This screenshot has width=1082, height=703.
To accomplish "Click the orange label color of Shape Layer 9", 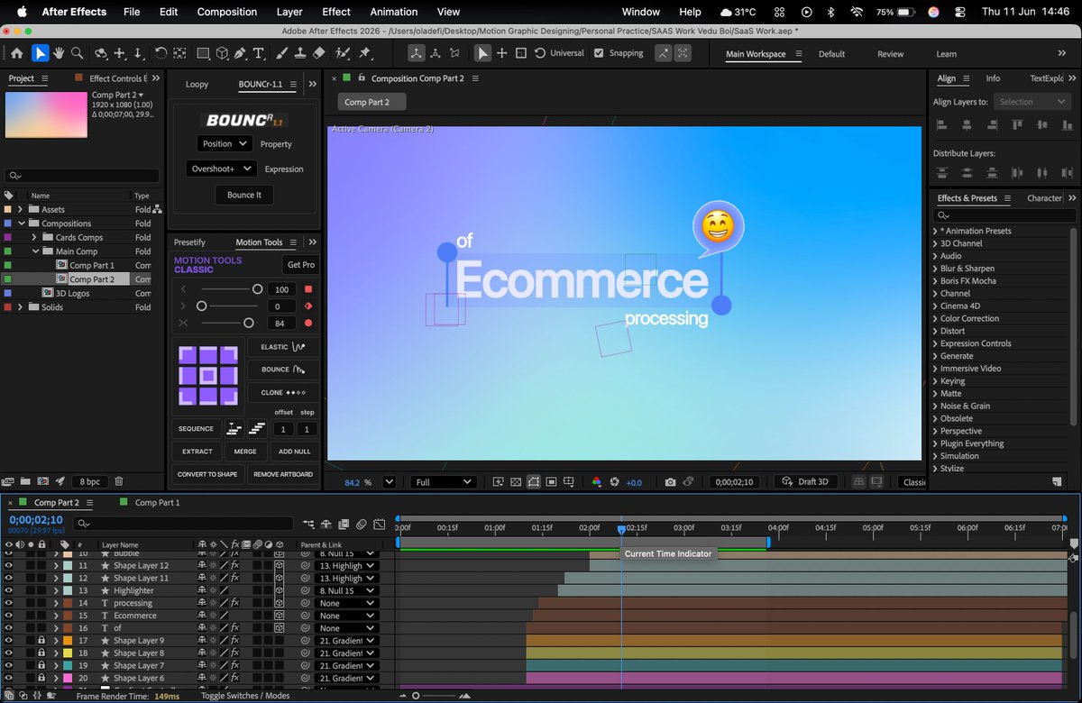I will (68, 641).
